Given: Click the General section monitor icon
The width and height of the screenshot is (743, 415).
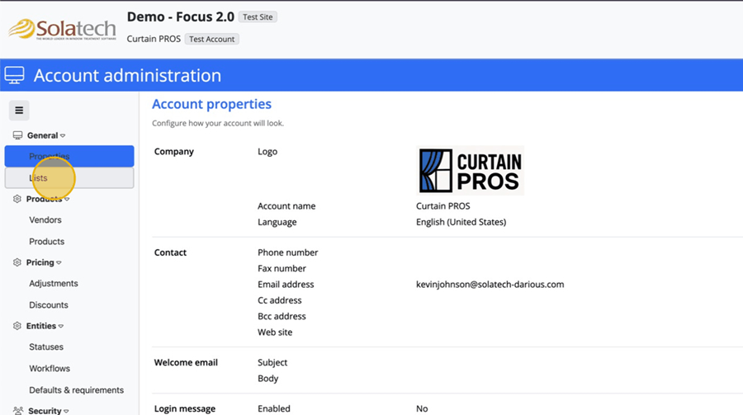Looking at the screenshot, I should click(17, 135).
